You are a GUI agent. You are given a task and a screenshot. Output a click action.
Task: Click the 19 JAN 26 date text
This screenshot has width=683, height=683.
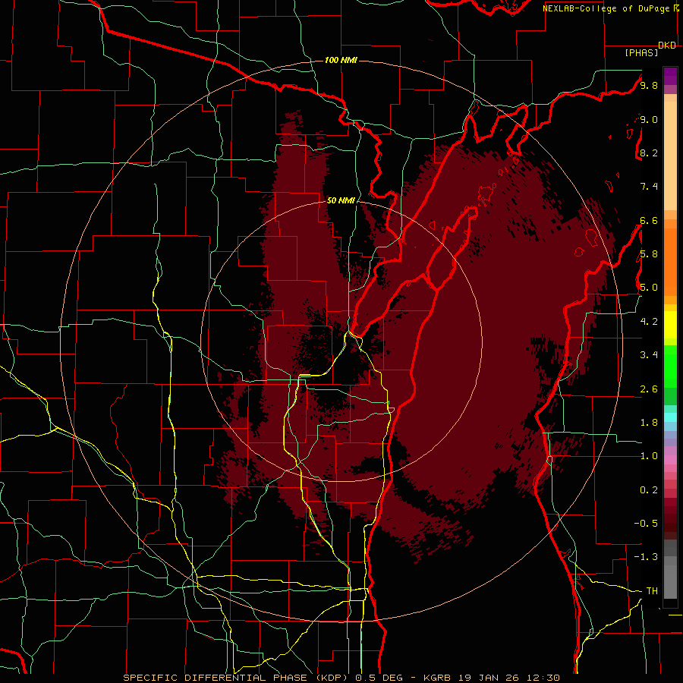point(490,678)
